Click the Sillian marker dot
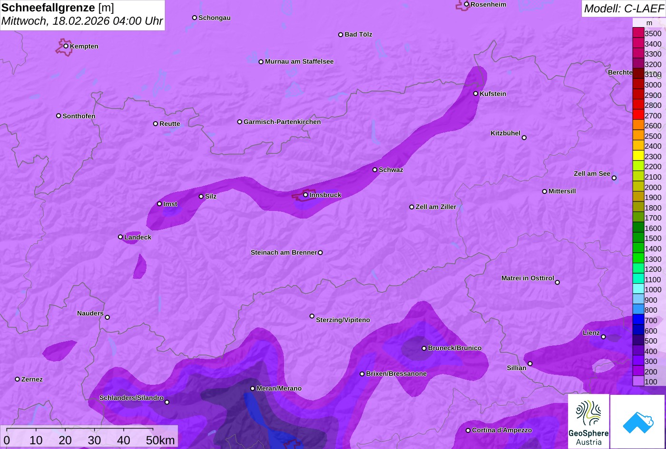This screenshot has height=449, width=666. [x=530, y=364]
